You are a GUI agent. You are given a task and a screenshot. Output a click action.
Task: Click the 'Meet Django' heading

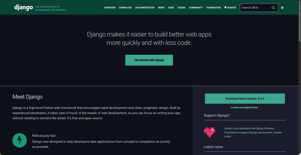[x=27, y=97]
